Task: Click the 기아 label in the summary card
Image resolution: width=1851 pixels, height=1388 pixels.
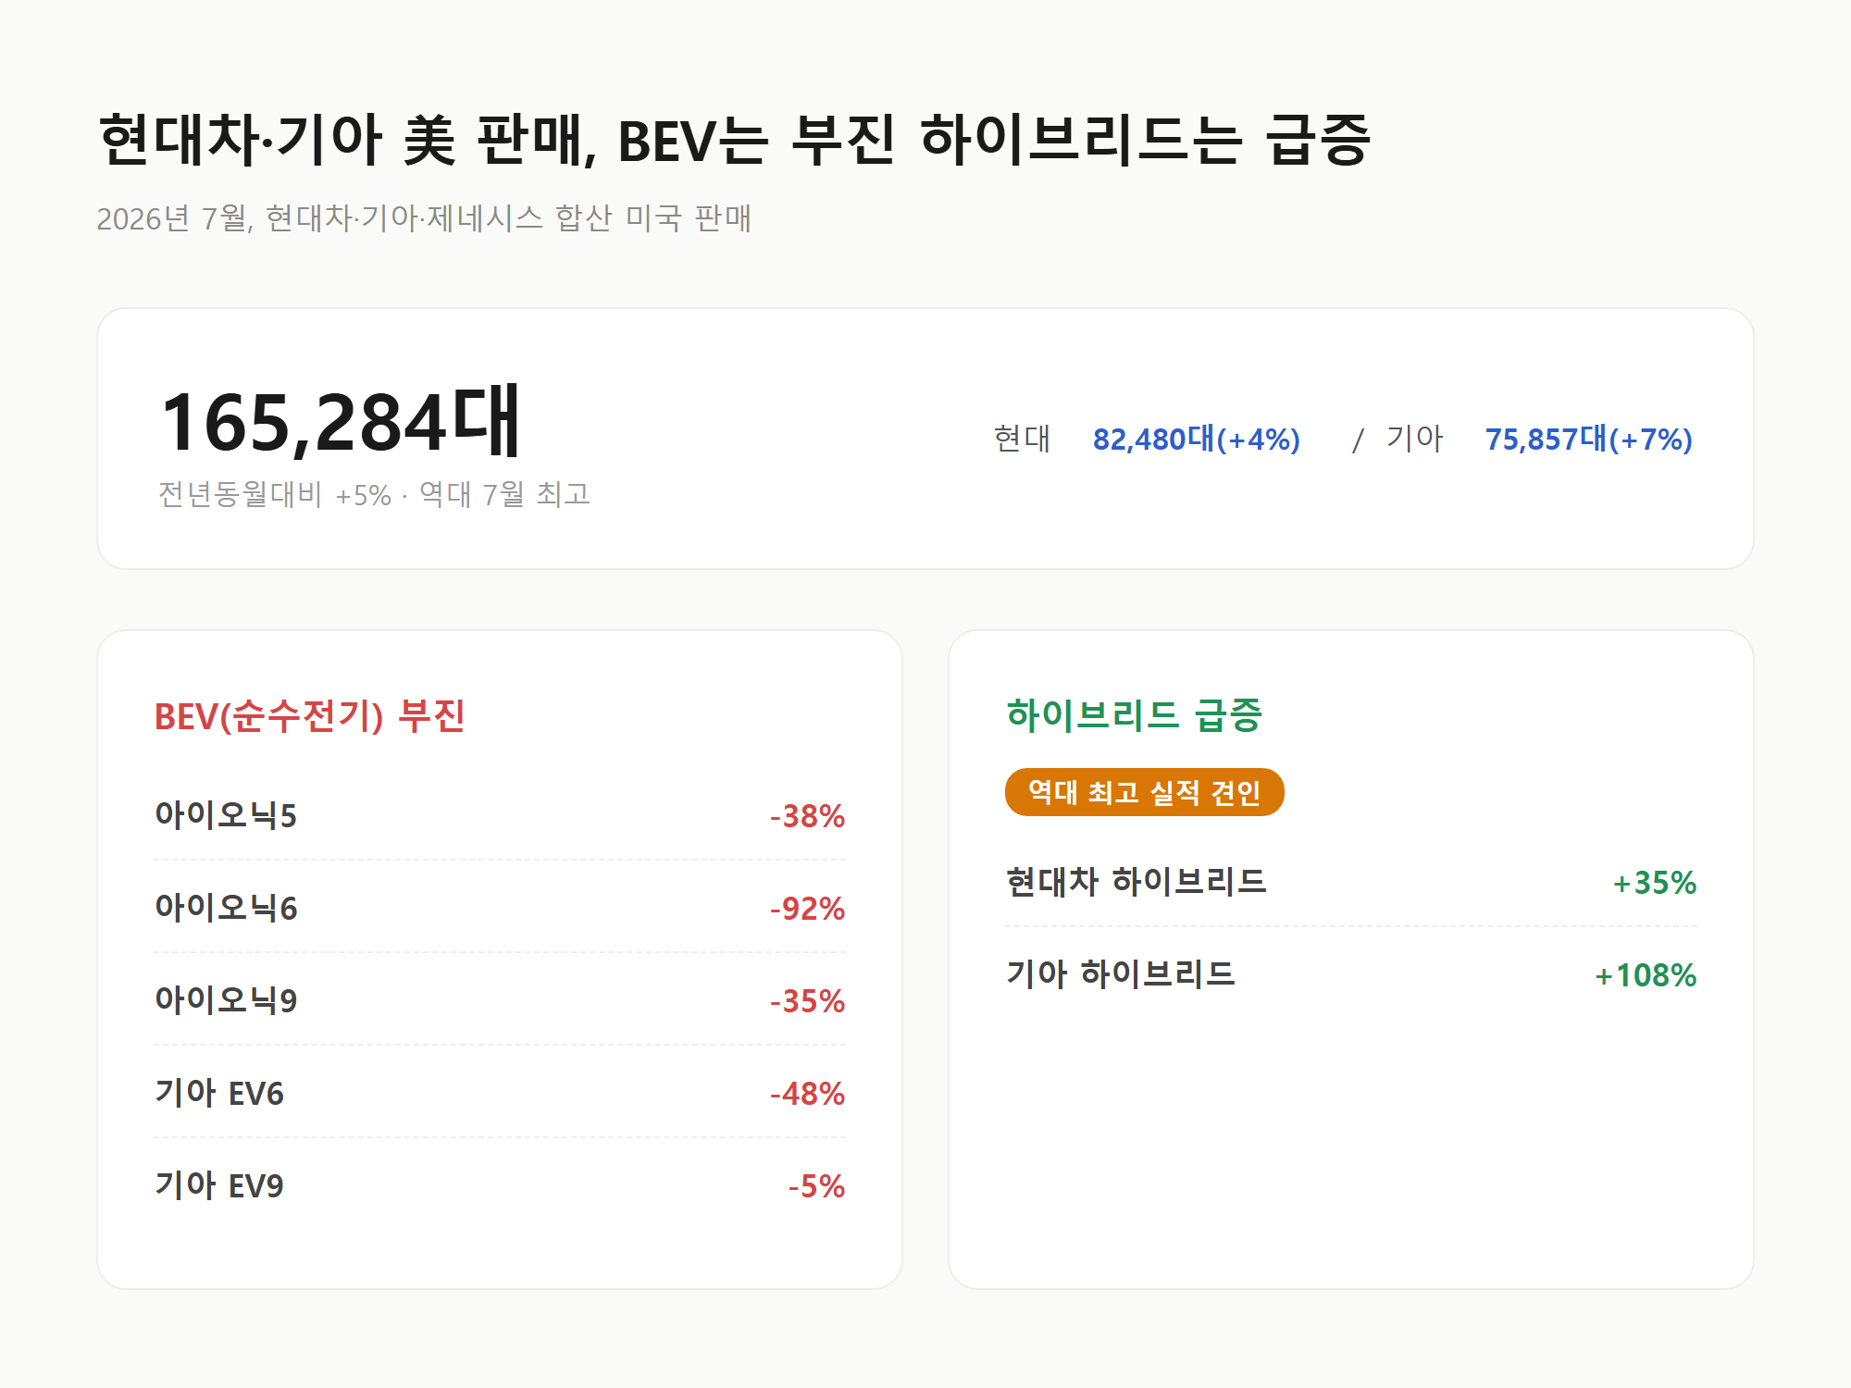Action: pos(1414,439)
